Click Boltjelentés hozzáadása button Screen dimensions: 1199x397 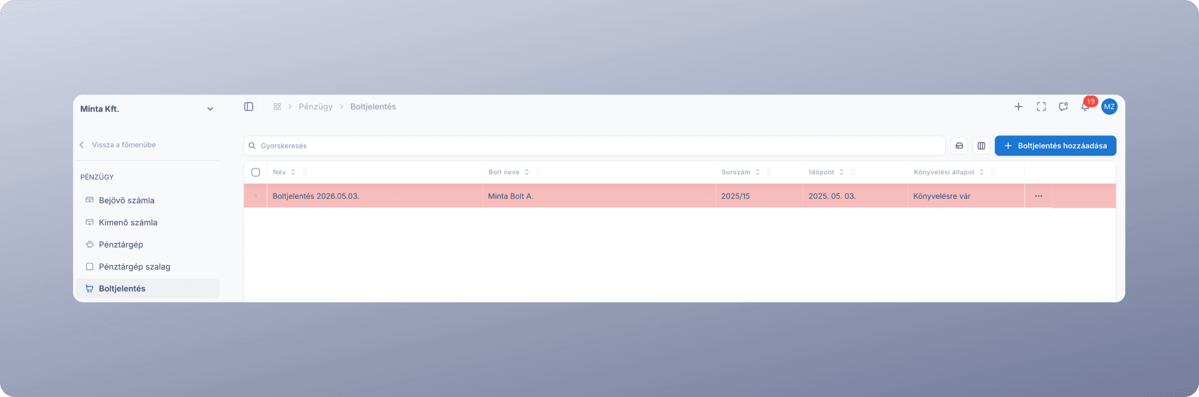click(x=1055, y=146)
